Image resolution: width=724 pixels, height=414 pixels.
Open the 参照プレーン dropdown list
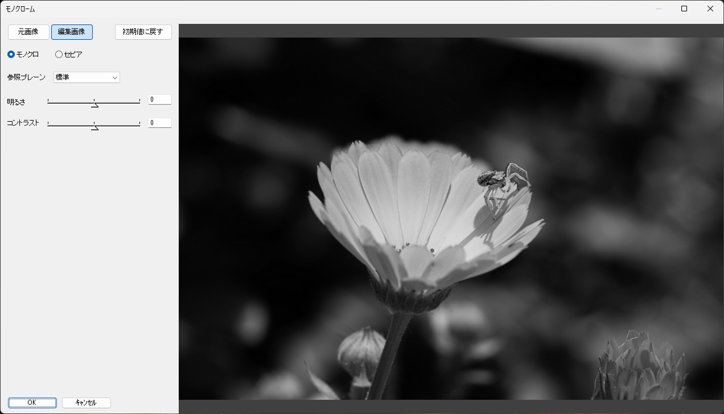click(x=87, y=77)
